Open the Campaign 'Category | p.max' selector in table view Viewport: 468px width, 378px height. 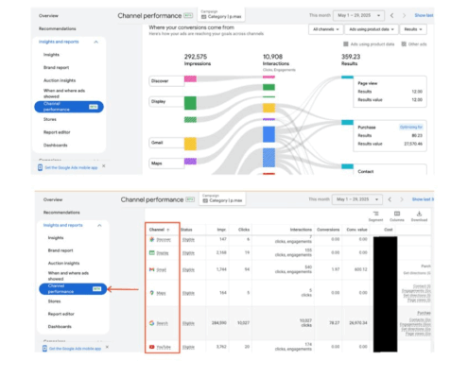point(222,198)
